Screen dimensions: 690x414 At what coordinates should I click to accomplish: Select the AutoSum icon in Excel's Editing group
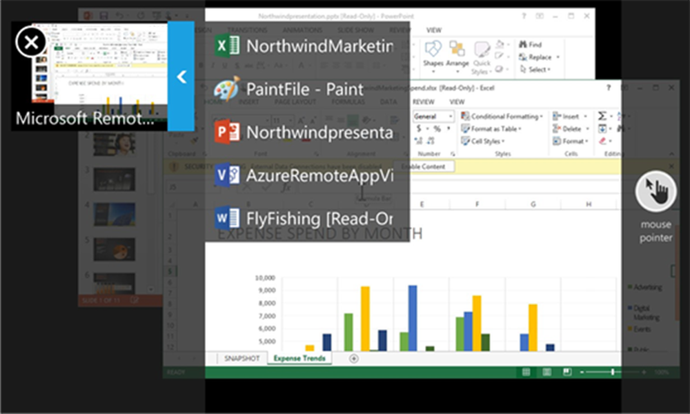click(x=600, y=115)
